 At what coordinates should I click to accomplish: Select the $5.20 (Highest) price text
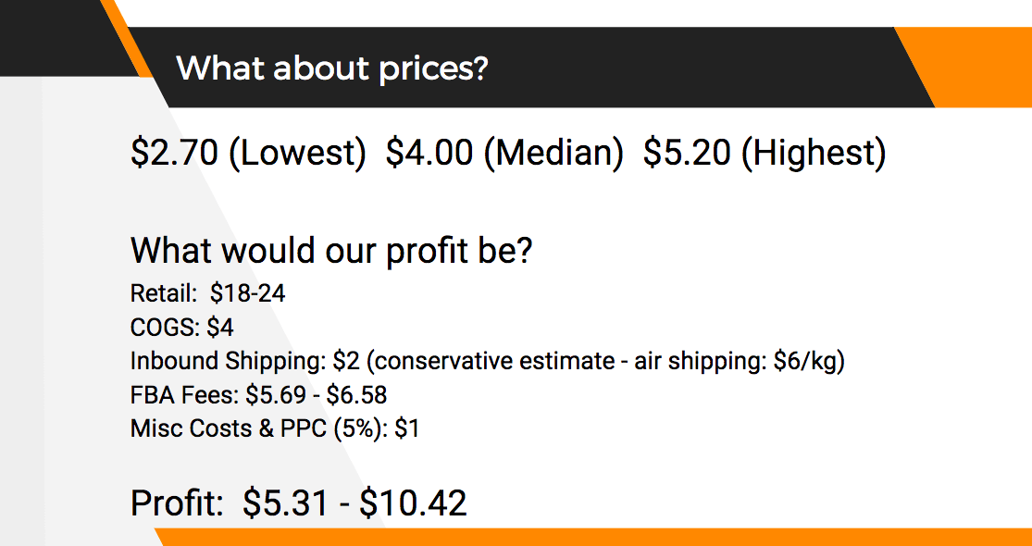765,153
